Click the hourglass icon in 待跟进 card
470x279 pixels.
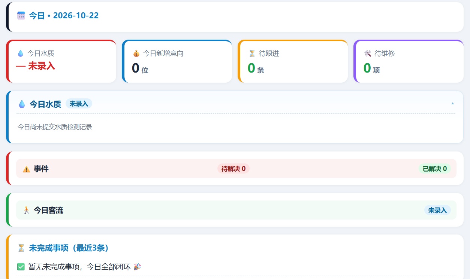coord(252,53)
